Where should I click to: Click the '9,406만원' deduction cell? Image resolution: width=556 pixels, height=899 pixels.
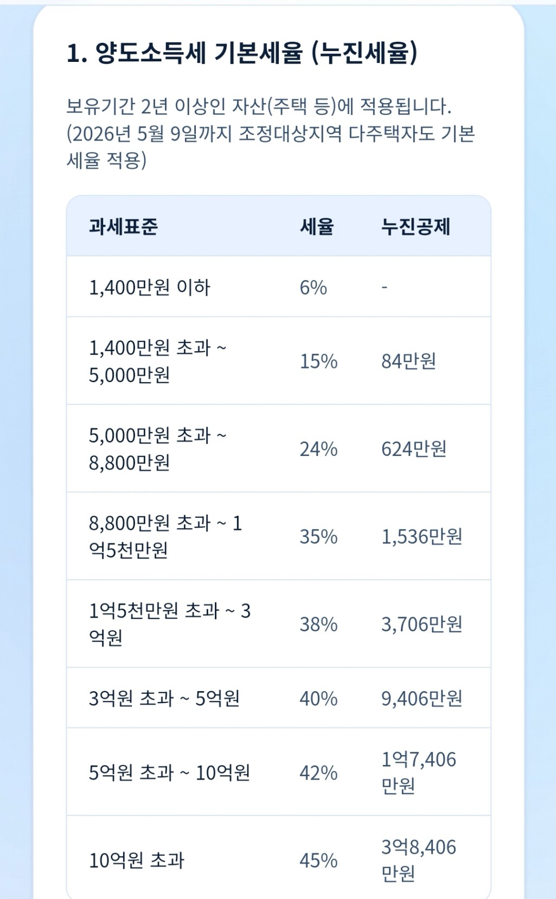421,698
